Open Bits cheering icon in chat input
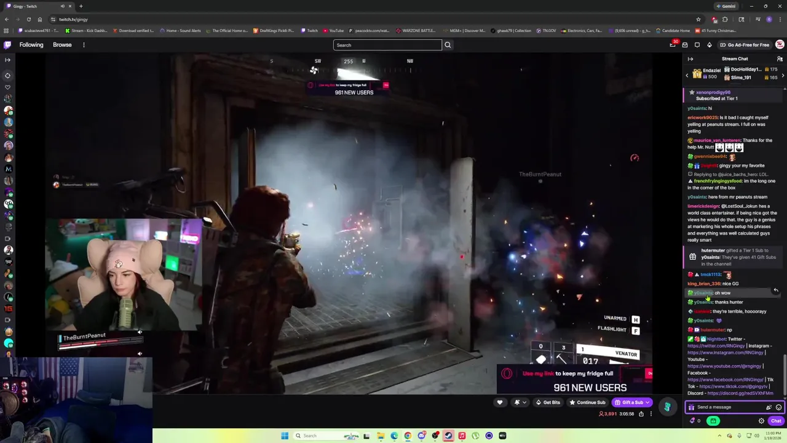 tap(769, 407)
